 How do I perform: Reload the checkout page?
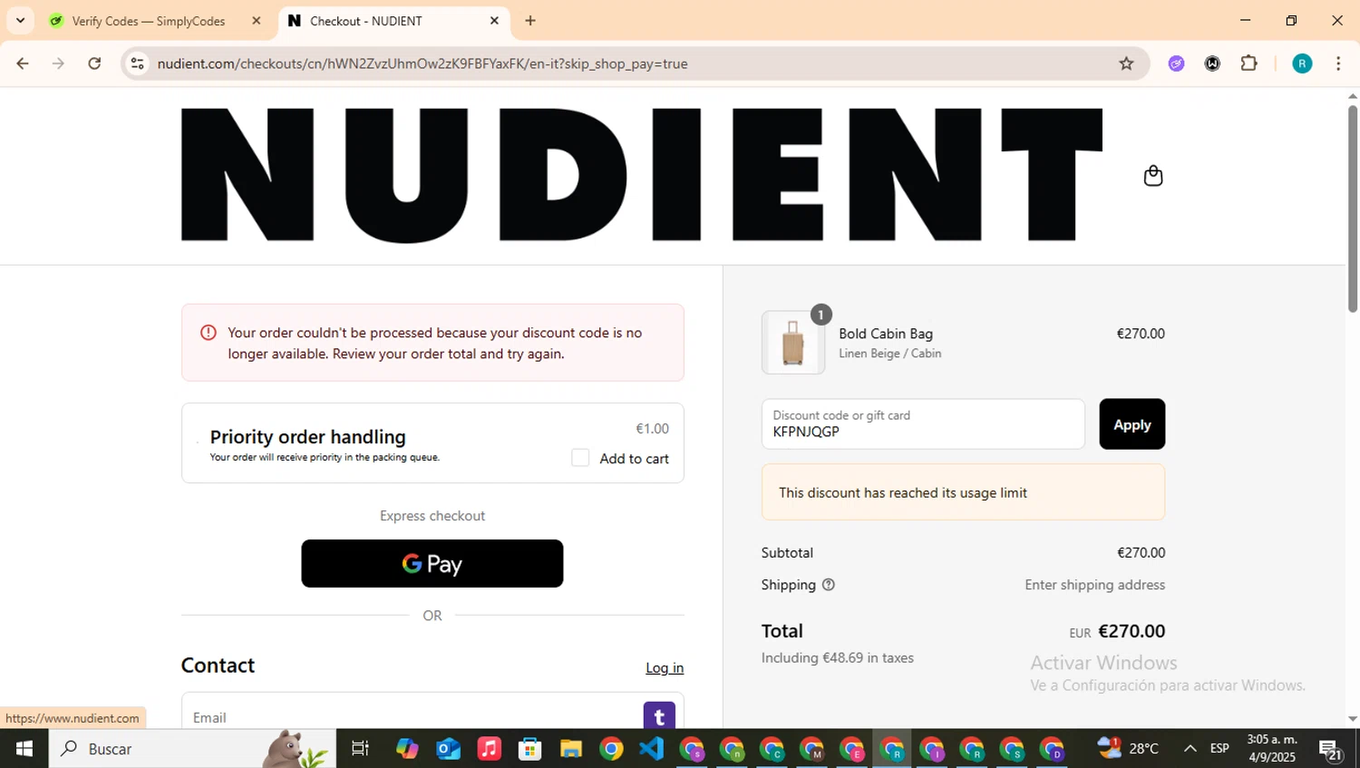tap(94, 63)
